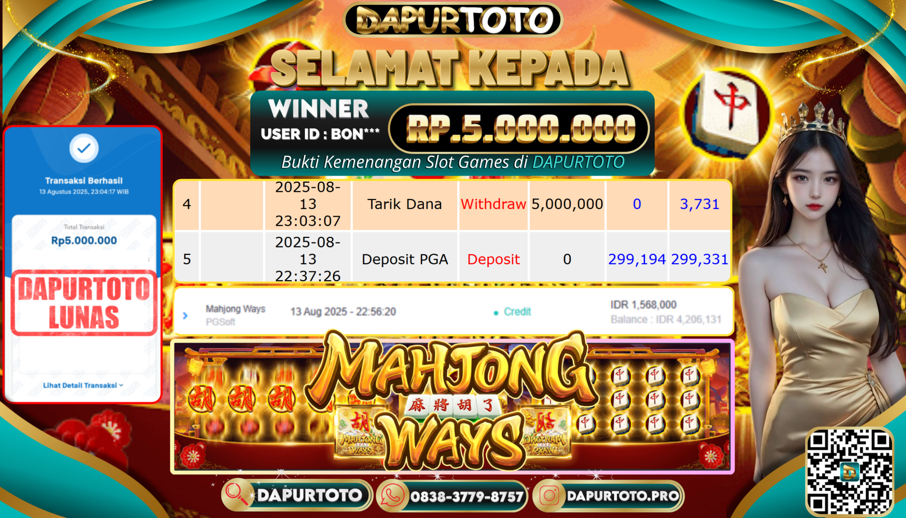Click the red Withdraw label
The image size is (906, 518).
coord(493,204)
